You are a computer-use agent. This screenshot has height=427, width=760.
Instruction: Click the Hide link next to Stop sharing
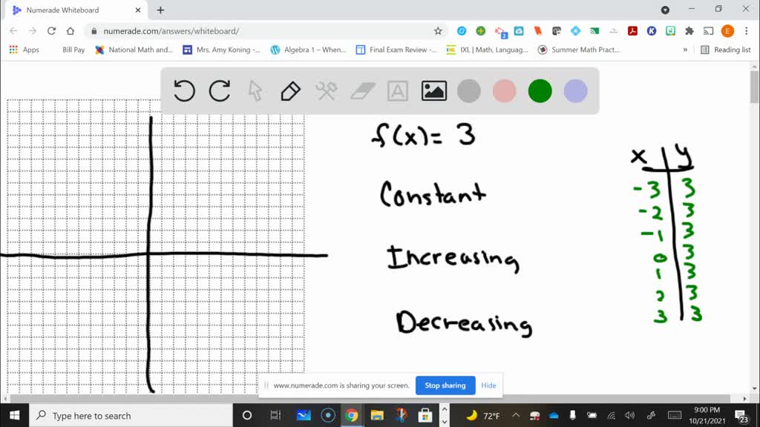point(488,385)
